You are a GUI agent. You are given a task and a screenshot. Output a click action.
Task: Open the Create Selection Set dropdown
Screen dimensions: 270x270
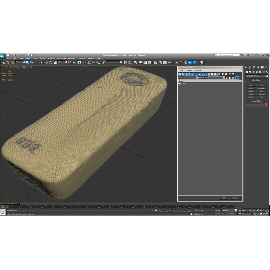coord(114,62)
